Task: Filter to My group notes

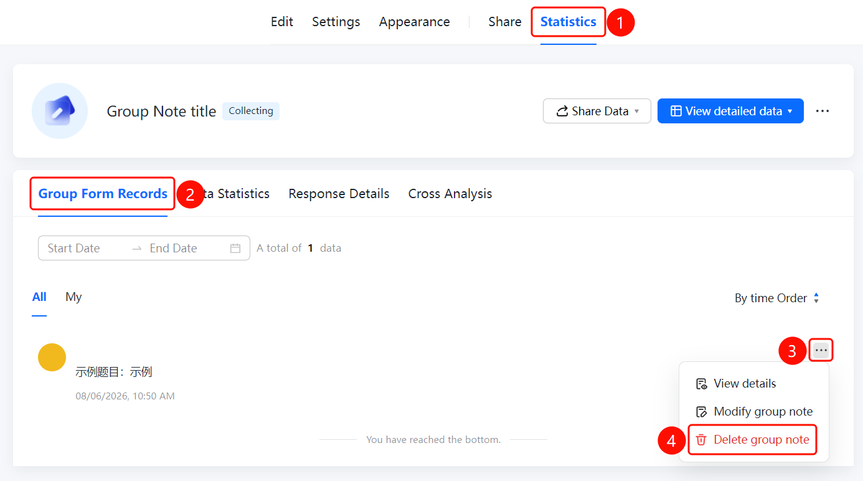Action: pos(73,297)
